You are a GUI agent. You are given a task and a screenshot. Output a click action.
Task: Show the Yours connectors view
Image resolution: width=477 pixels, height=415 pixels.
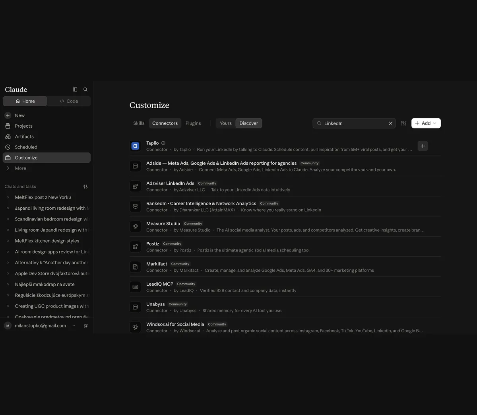[226, 123]
